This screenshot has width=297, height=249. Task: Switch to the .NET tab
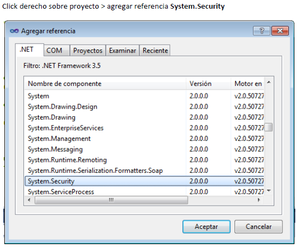29,50
